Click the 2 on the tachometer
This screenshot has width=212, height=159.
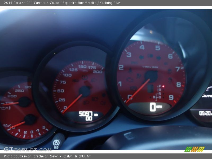tap(121, 67)
